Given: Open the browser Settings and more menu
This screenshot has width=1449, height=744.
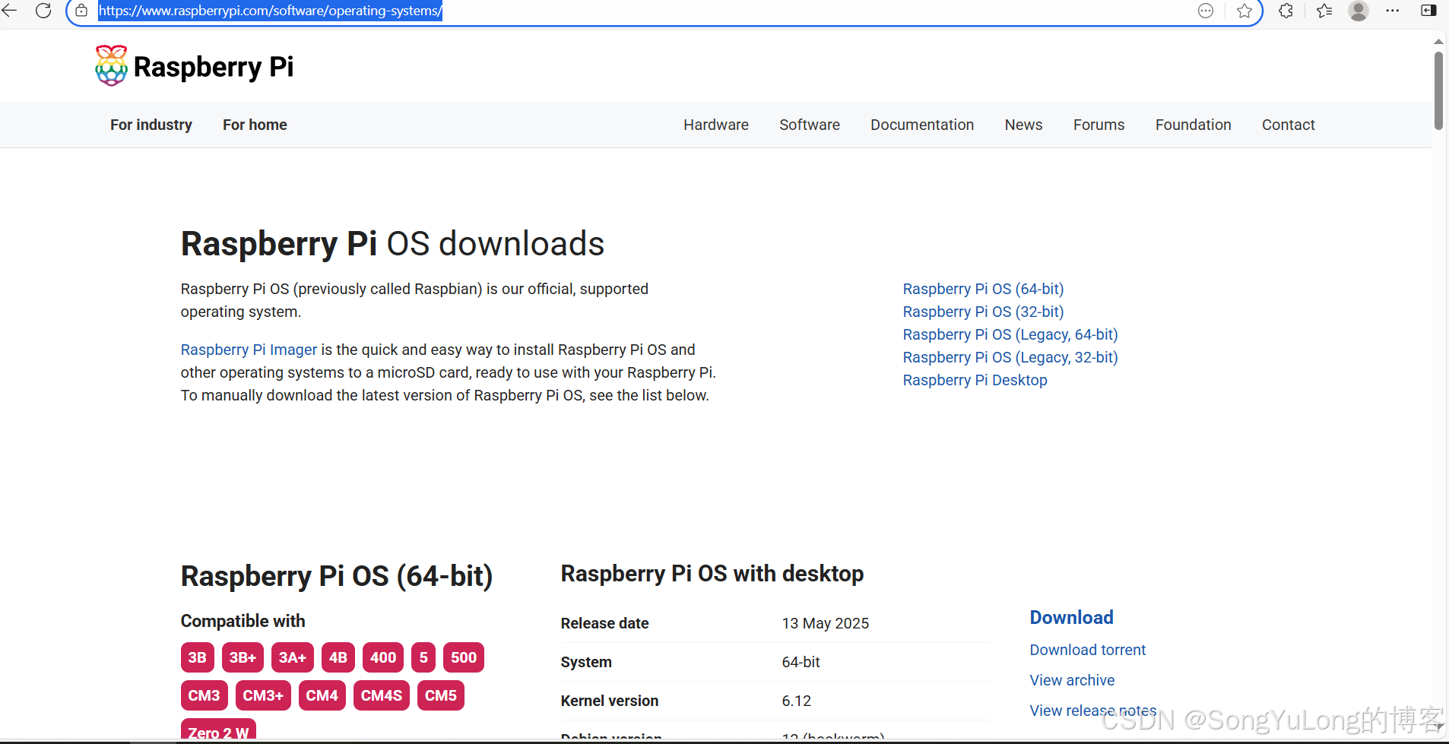Looking at the screenshot, I should 1393,11.
